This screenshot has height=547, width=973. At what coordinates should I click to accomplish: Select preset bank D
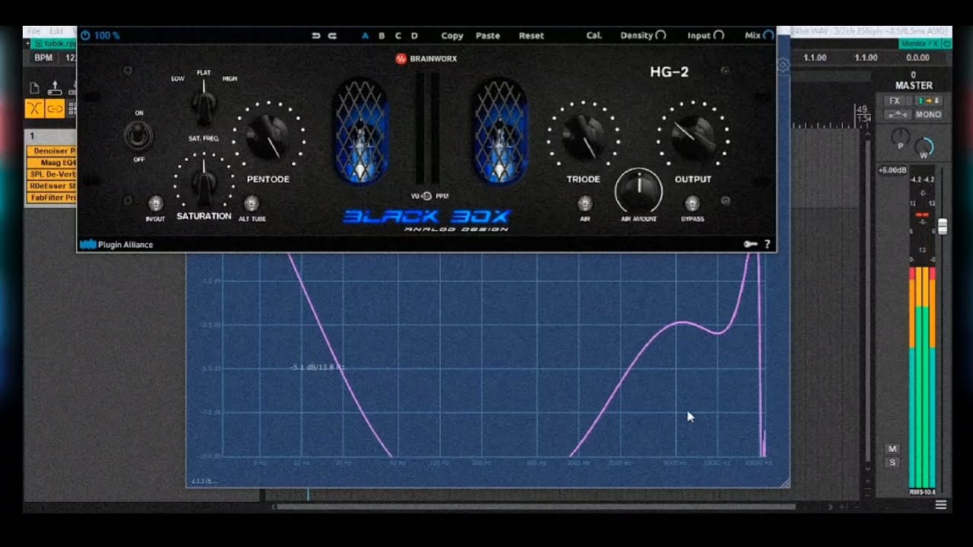tap(414, 36)
